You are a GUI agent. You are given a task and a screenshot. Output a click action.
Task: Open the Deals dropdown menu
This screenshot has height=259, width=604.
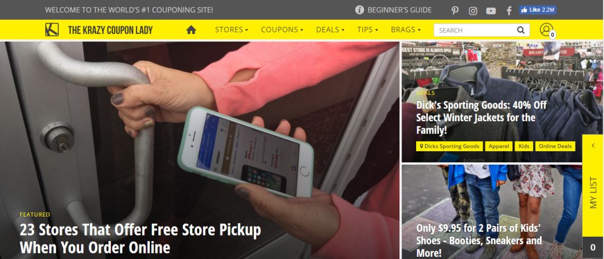pyautogui.click(x=330, y=30)
